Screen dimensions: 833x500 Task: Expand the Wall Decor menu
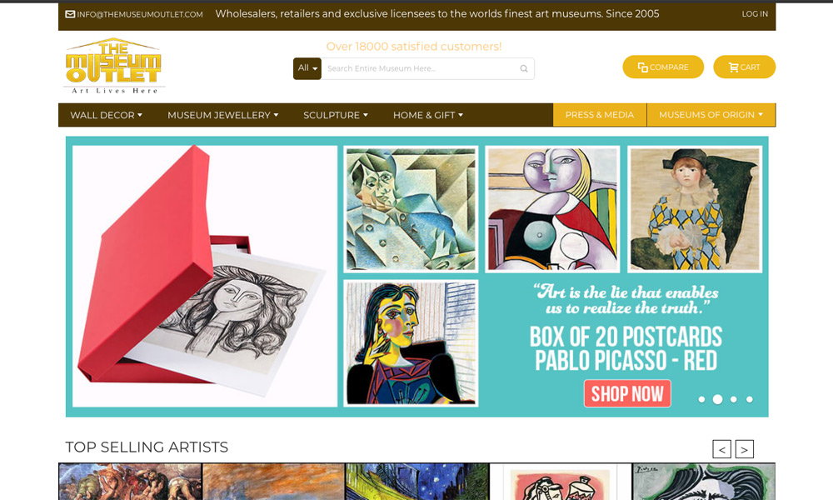tap(107, 115)
